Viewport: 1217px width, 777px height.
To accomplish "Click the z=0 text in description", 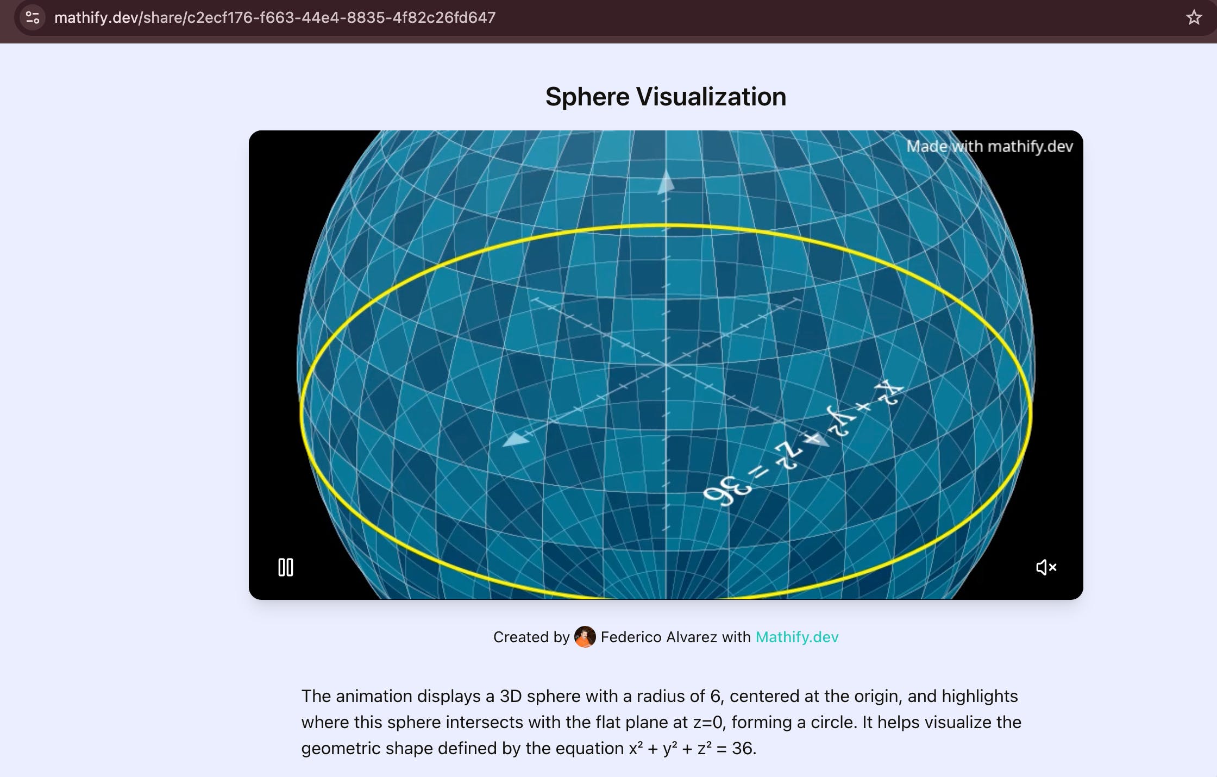I will point(708,722).
